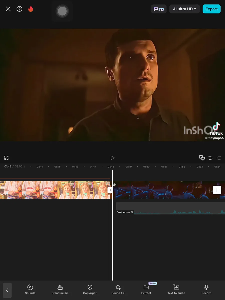This screenshot has height=300, width=225.
Task: Open Text to audio tool
Action: click(176, 290)
